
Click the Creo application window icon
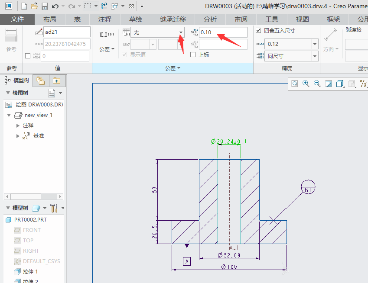point(9,6)
